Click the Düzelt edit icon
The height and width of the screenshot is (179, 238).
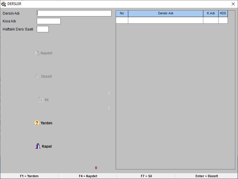coord(38,76)
